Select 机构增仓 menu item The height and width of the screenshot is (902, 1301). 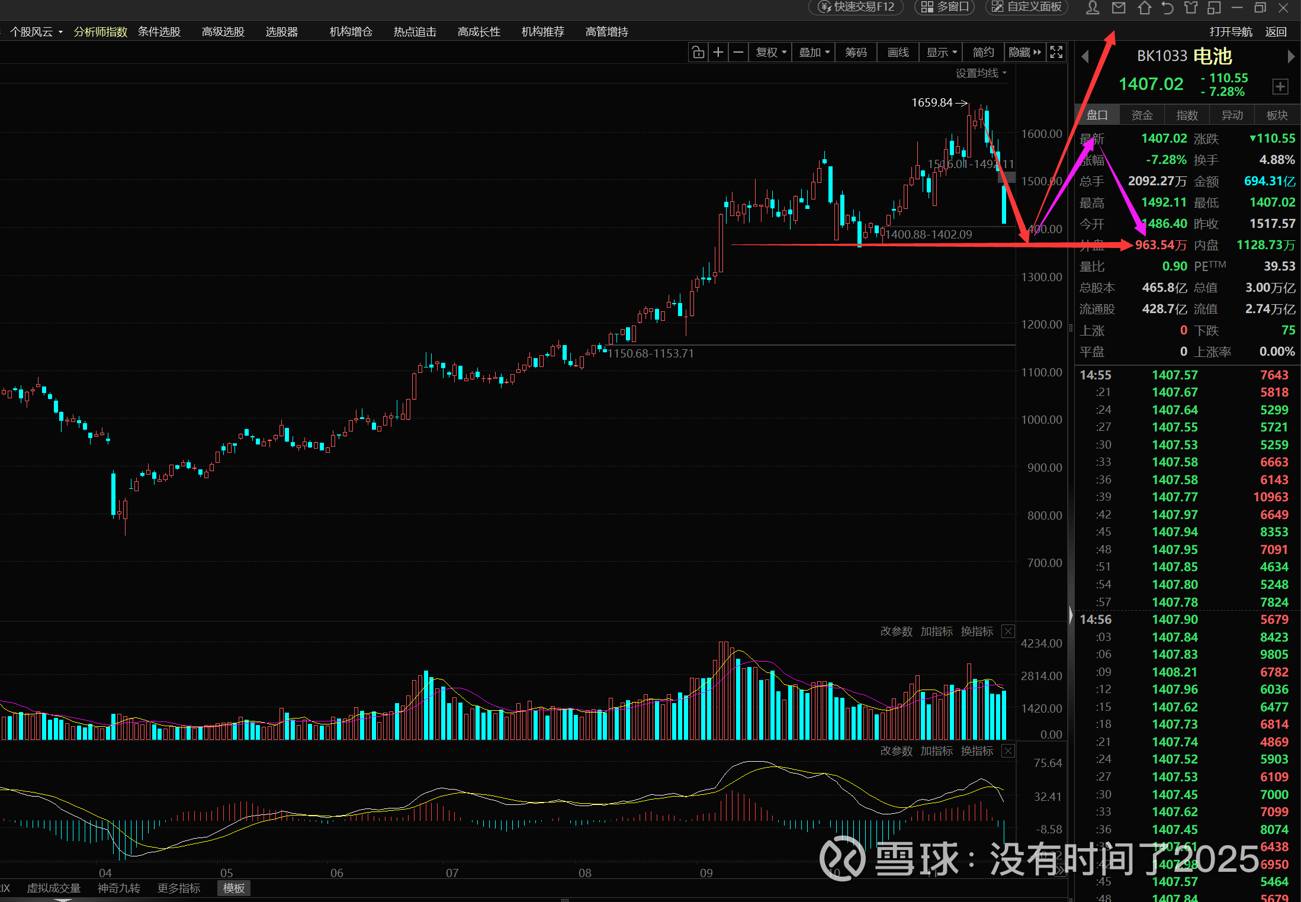(x=351, y=32)
